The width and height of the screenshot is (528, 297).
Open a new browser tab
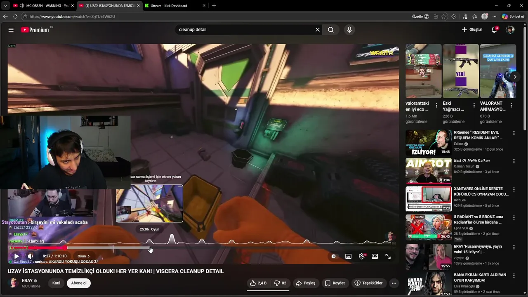[214, 6]
